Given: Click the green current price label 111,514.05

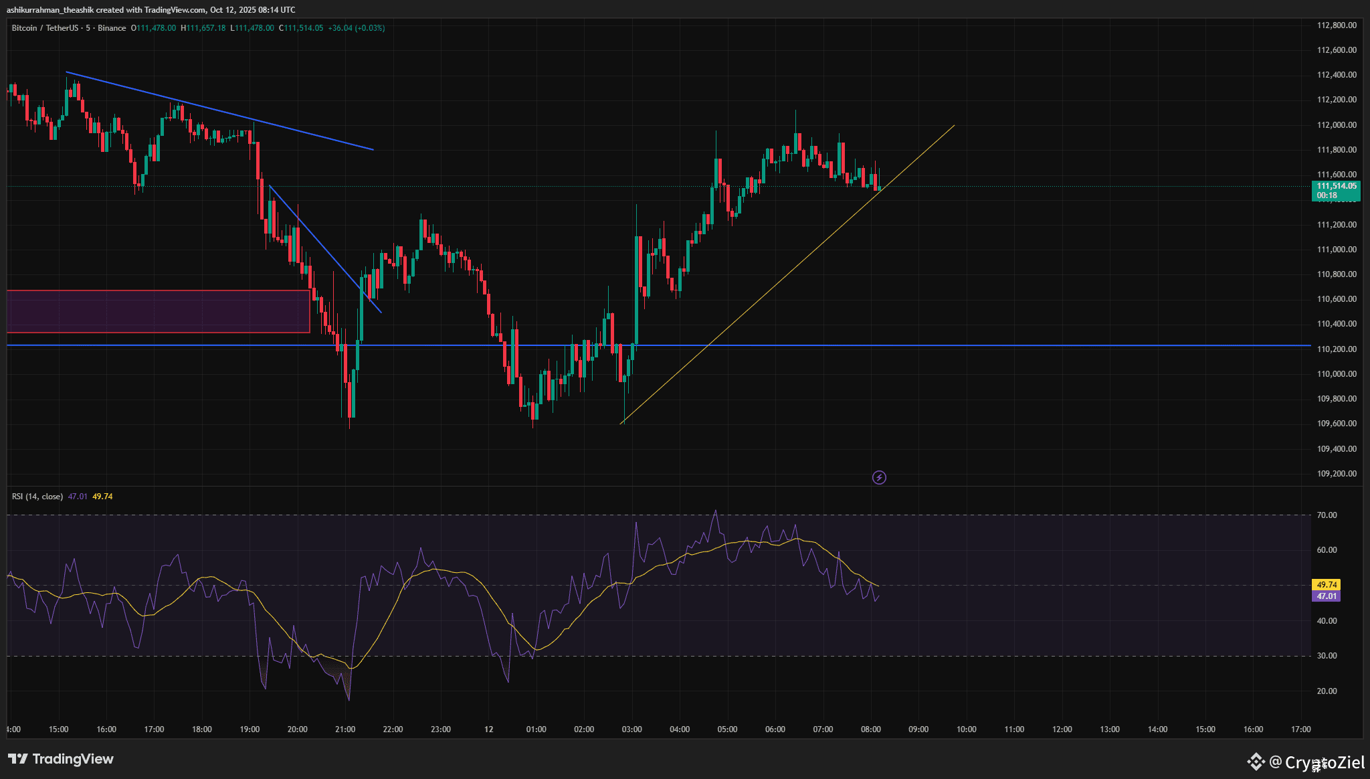Looking at the screenshot, I should coord(1336,186).
